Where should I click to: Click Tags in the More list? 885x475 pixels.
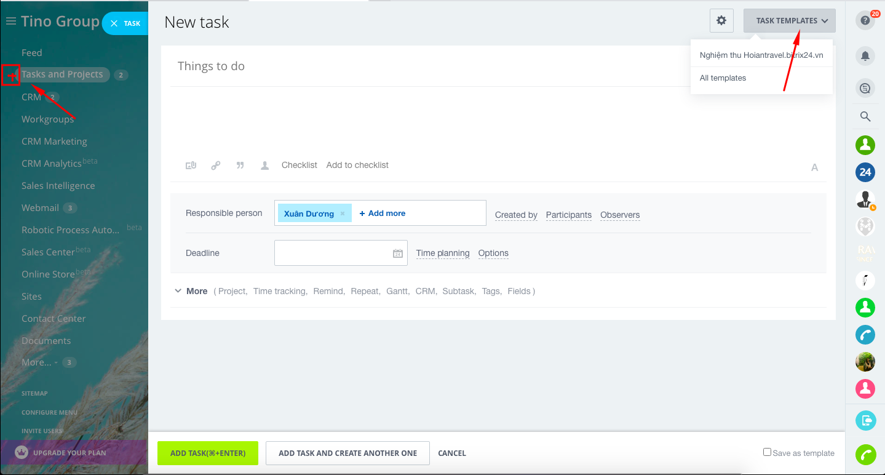(x=491, y=291)
